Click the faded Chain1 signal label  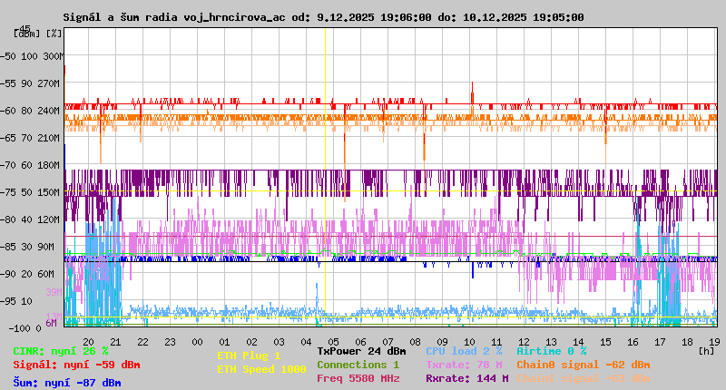583,378
